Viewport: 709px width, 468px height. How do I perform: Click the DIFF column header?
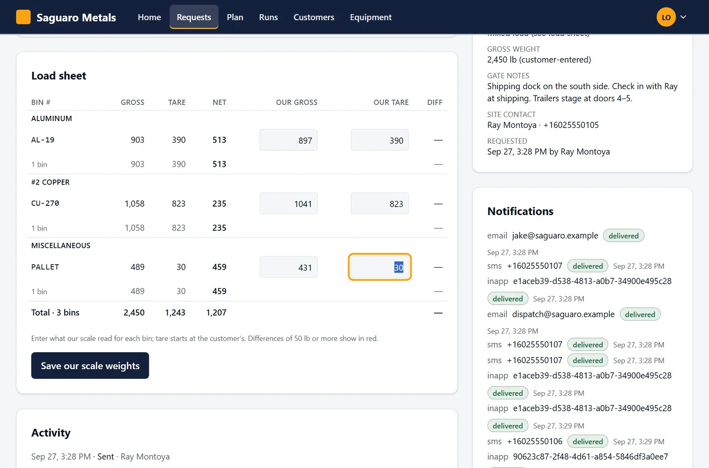tap(435, 102)
